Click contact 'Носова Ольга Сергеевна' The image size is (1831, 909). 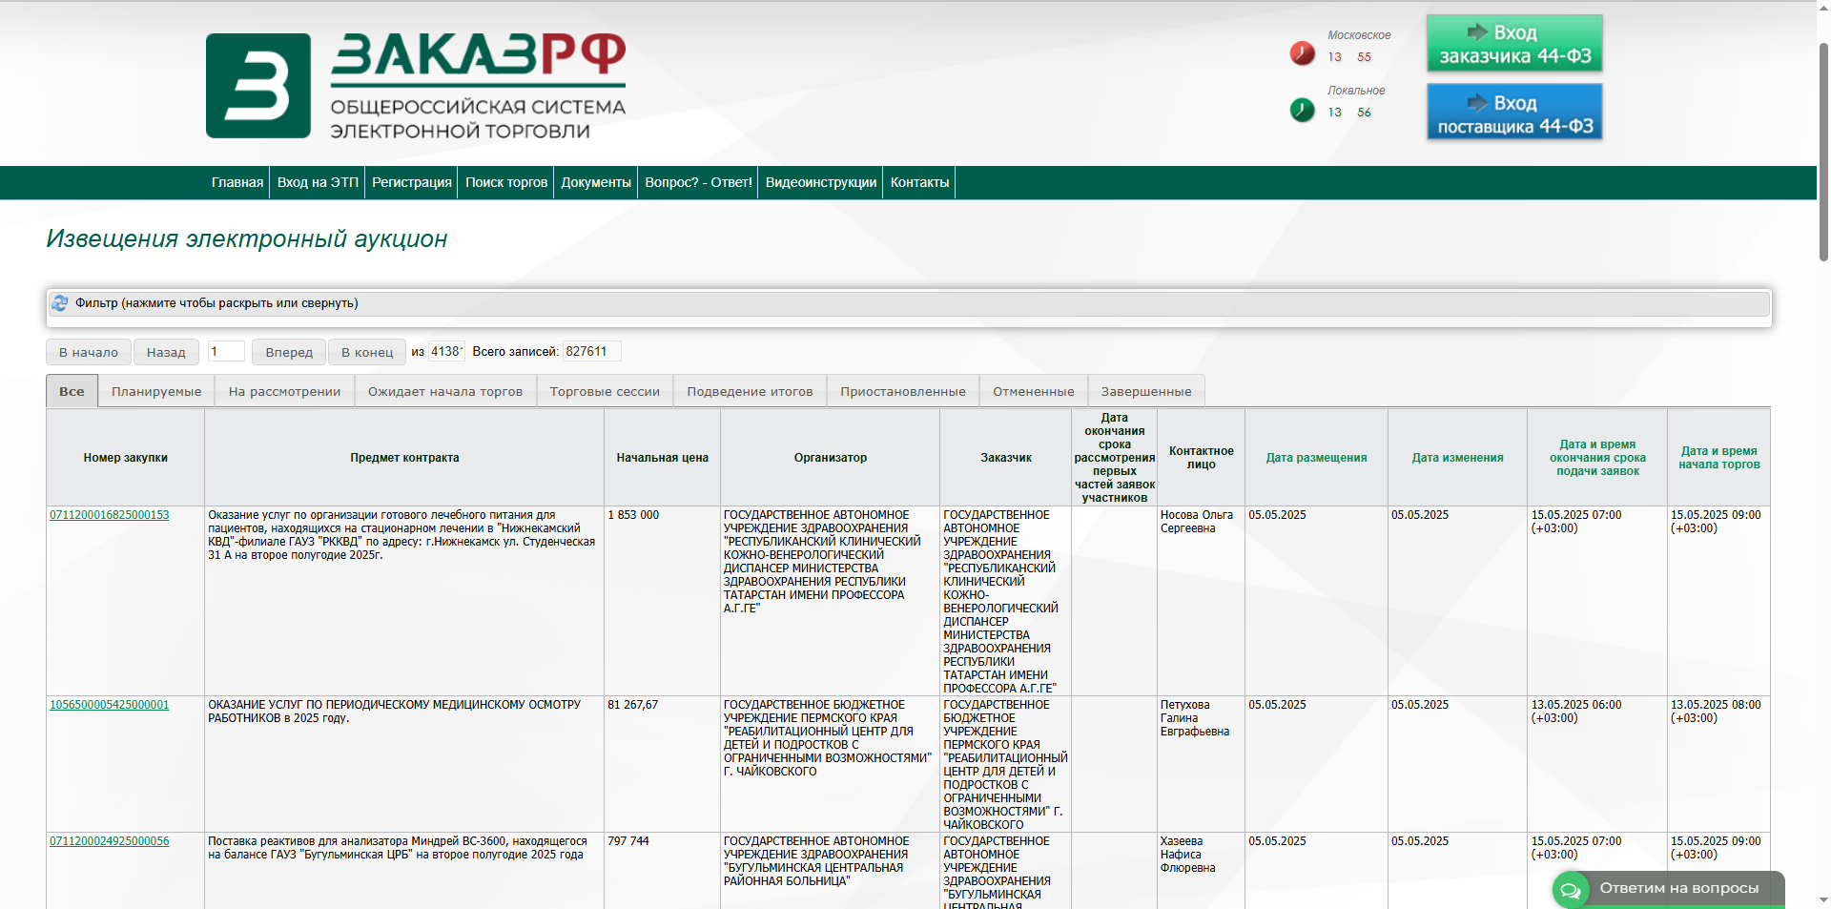pyautogui.click(x=1196, y=522)
